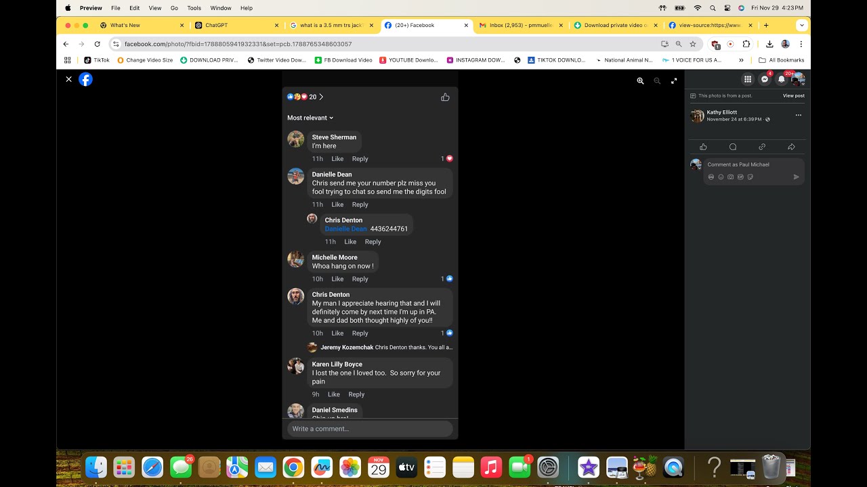Open TikTok bookmark

point(97,60)
